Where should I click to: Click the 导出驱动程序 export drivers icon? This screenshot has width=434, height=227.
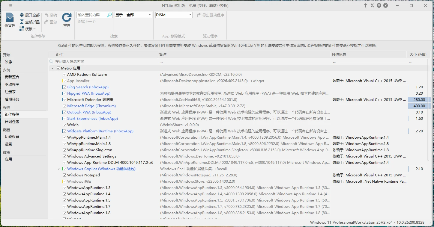pyautogui.click(x=199, y=15)
